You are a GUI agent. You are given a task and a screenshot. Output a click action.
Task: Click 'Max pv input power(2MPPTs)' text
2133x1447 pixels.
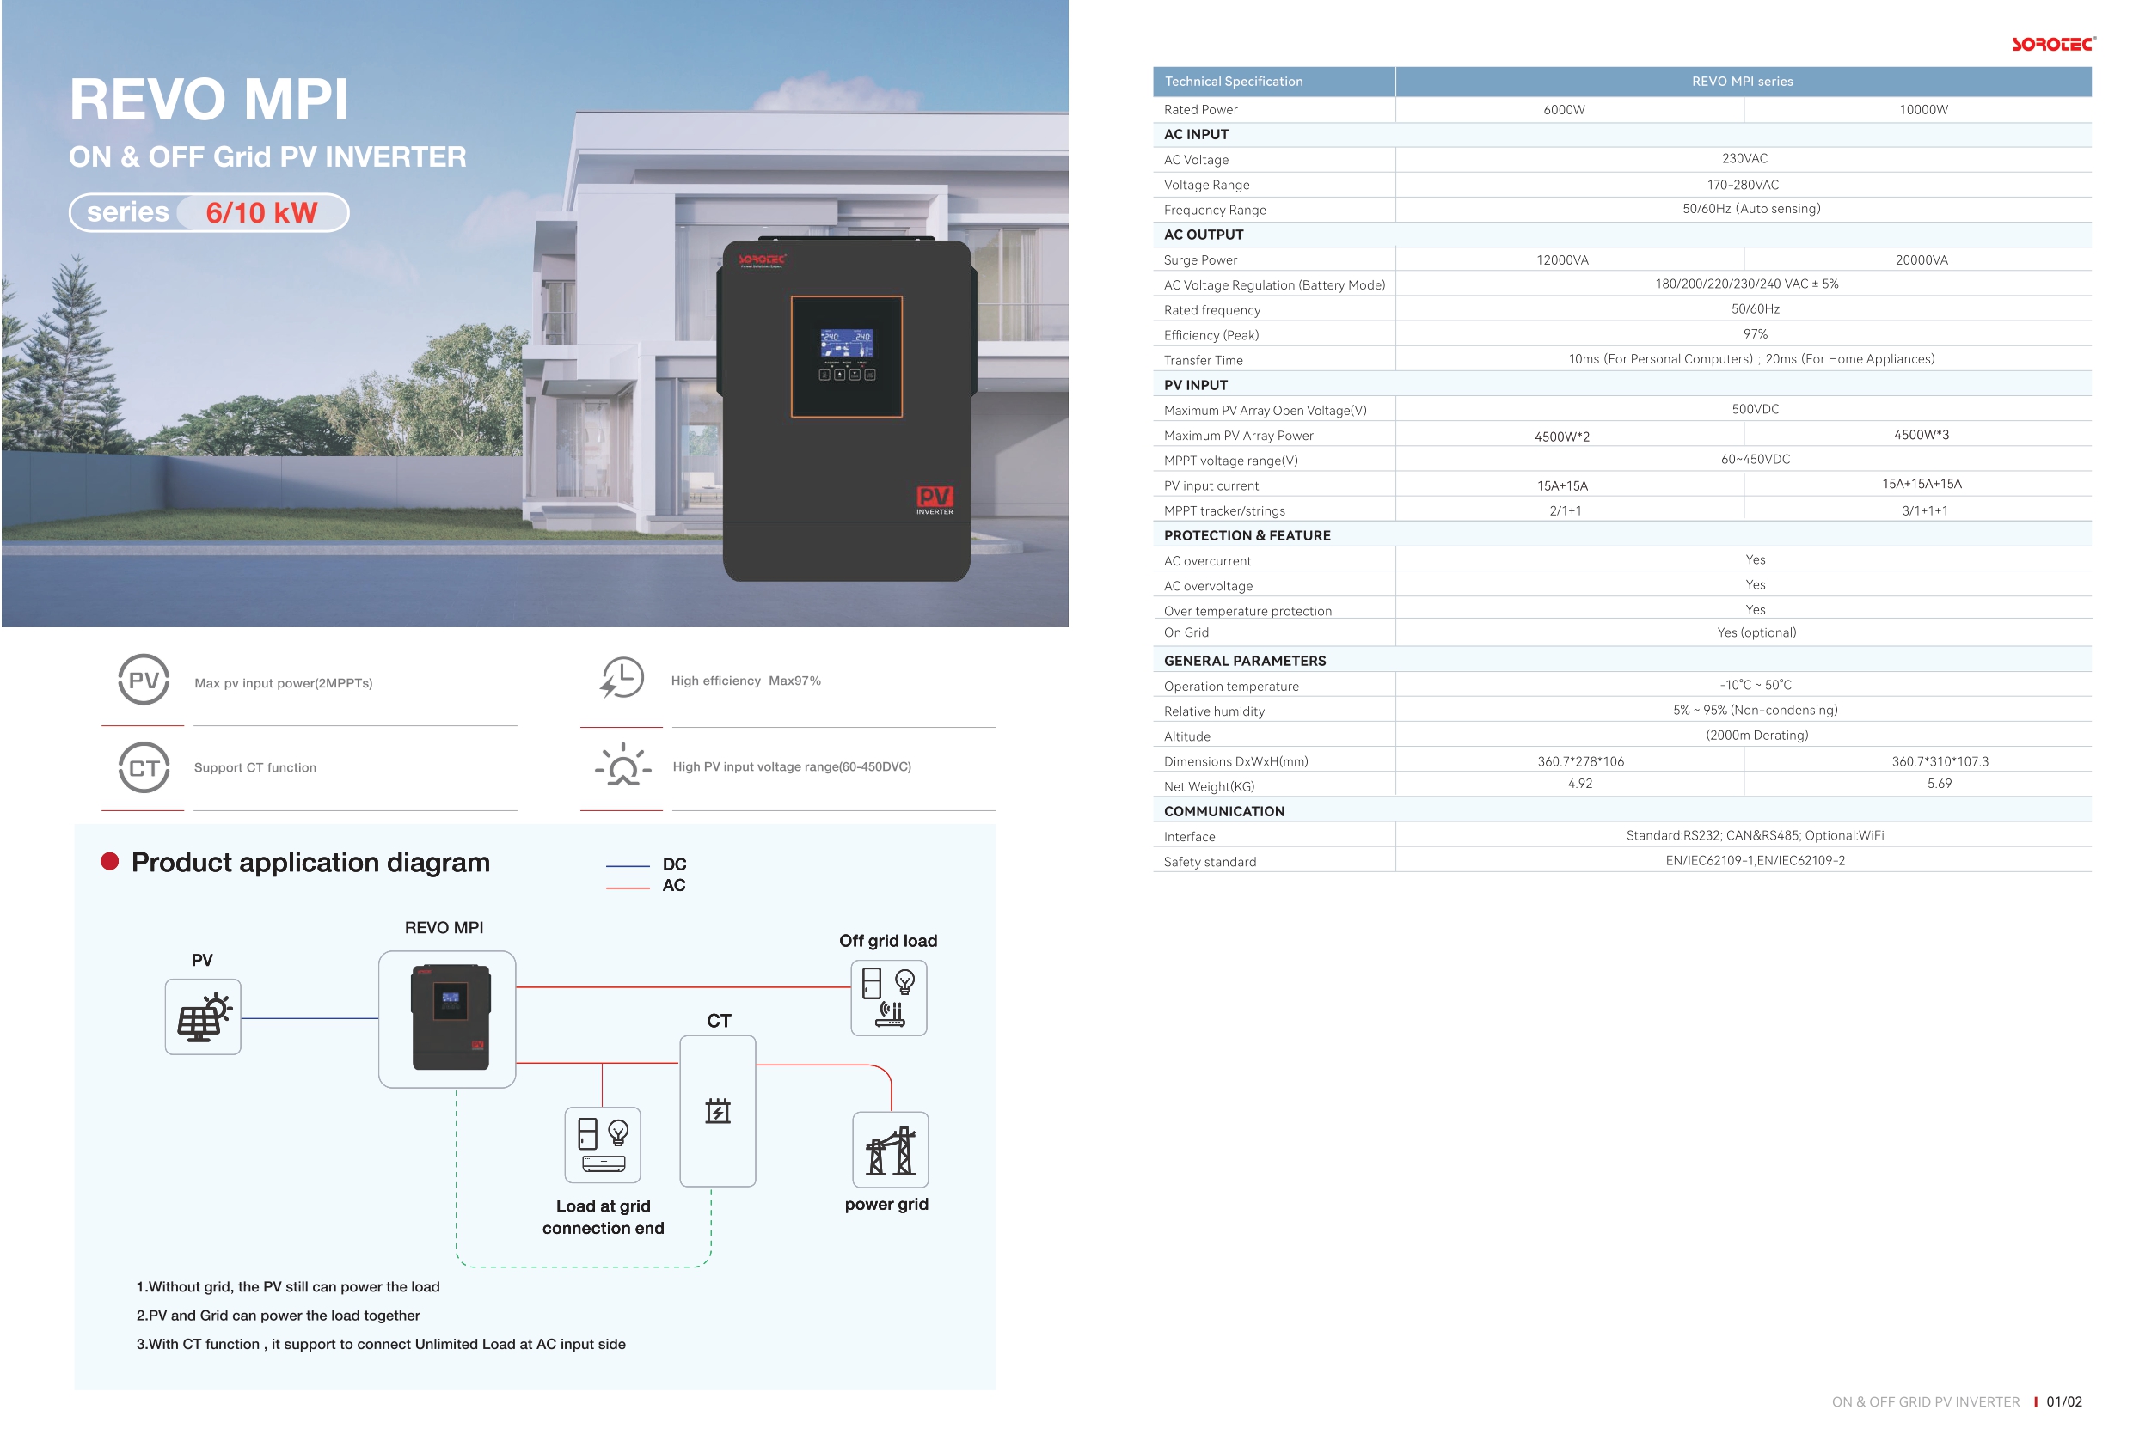point(284,682)
